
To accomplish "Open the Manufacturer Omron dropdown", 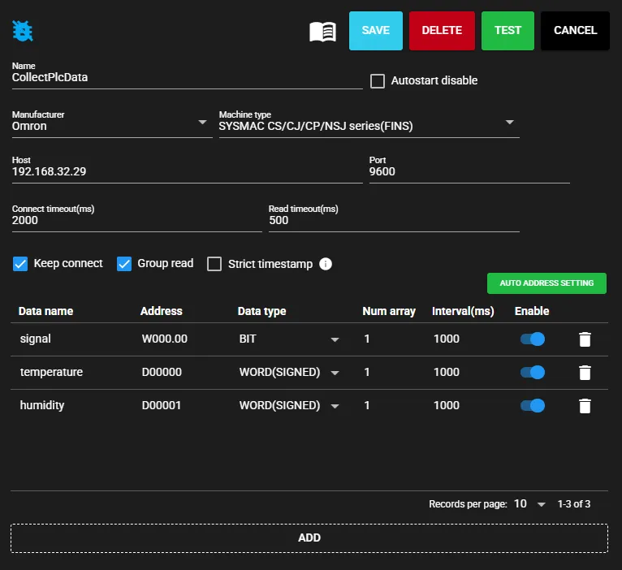I will 112,124.
